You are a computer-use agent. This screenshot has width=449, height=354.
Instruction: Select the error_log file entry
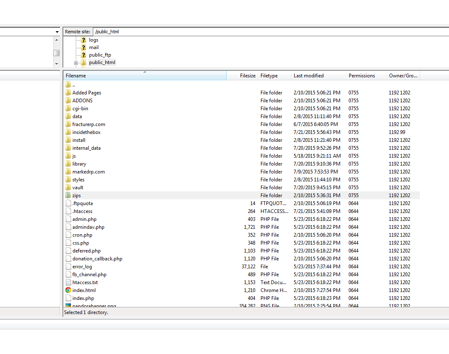pyautogui.click(x=82, y=267)
